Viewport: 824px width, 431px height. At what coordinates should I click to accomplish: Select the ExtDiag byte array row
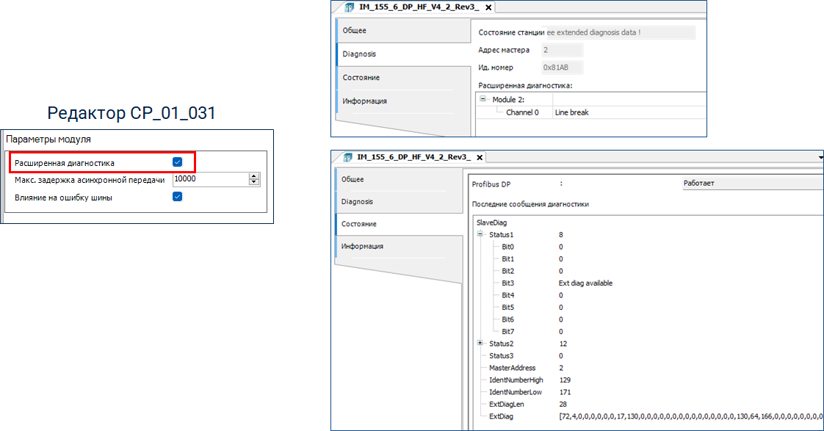click(x=501, y=416)
